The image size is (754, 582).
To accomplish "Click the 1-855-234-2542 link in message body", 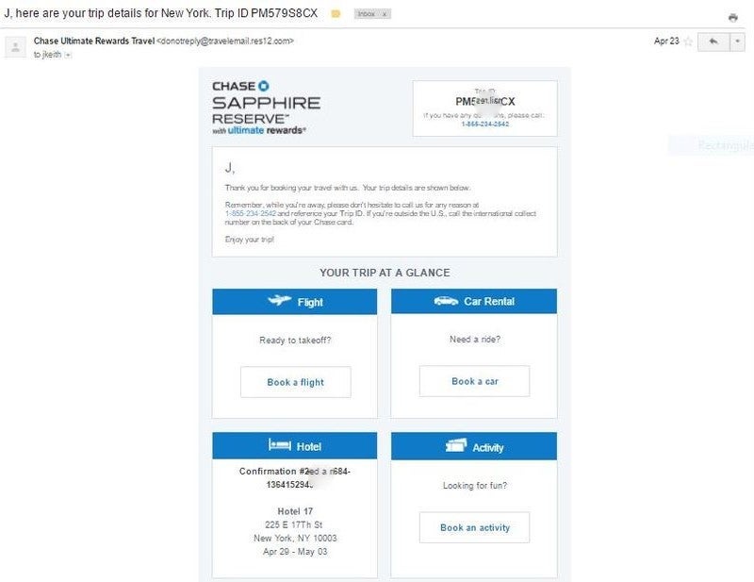I will (x=250, y=214).
